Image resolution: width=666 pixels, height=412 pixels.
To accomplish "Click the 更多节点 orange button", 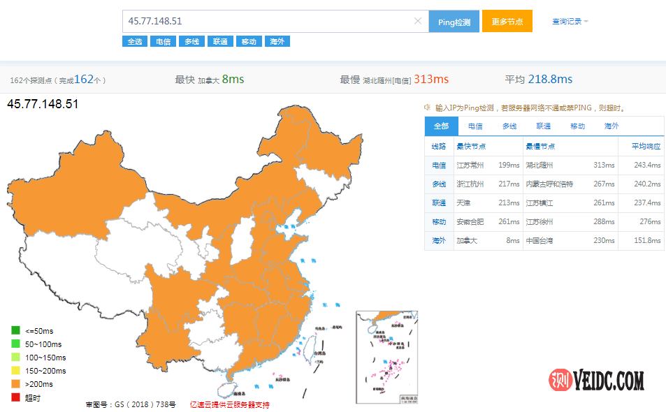I will tap(507, 21).
